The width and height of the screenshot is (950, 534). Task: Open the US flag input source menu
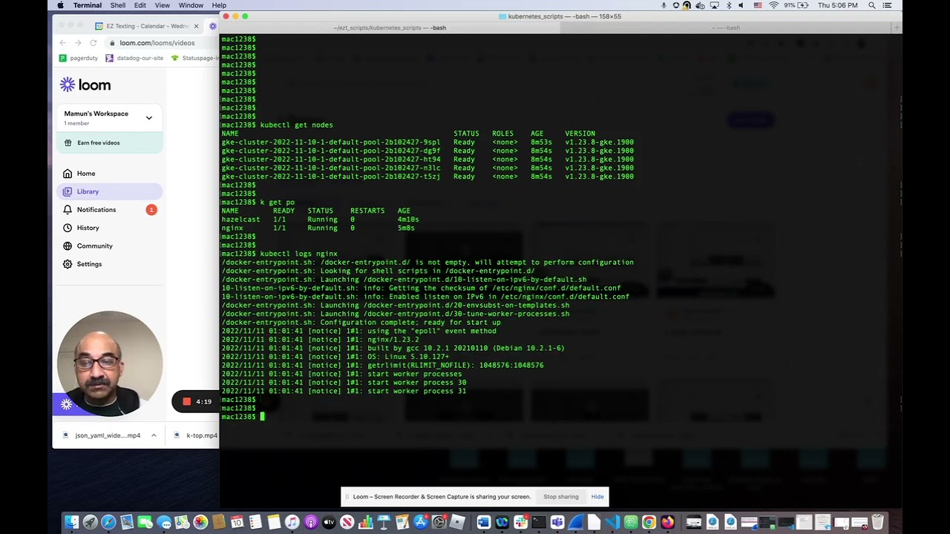click(758, 5)
